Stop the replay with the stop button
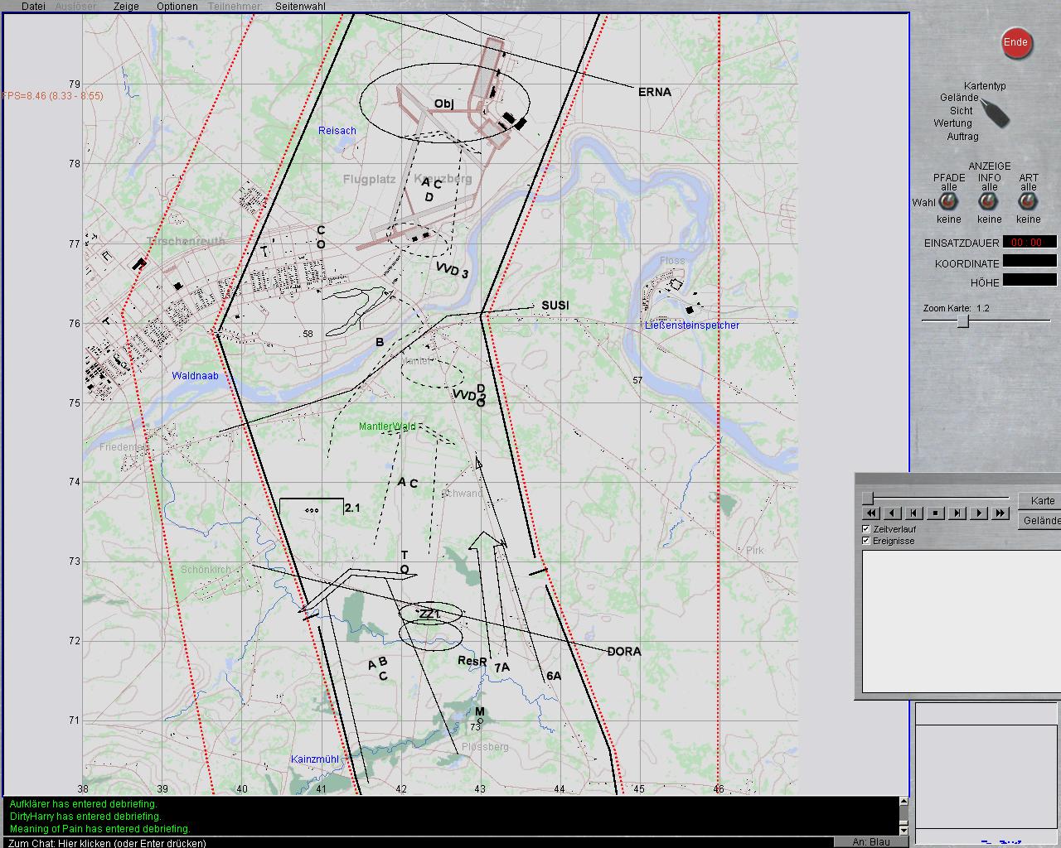 click(x=936, y=513)
